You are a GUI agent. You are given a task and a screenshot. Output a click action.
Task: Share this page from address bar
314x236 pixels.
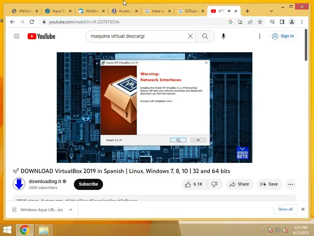[250, 22]
